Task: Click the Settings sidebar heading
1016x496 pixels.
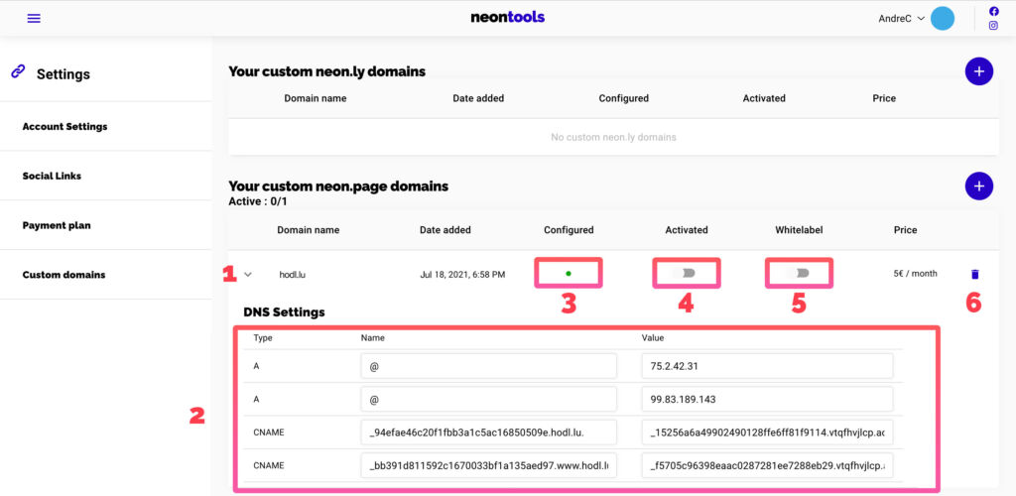Action: point(63,74)
